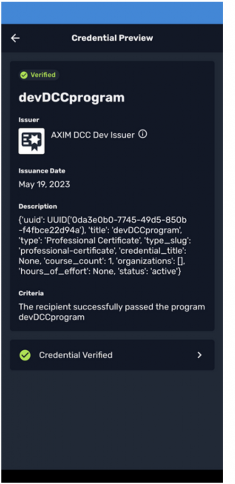
Task: Tap the black navigation bar at bottom
Action: pos(112,476)
